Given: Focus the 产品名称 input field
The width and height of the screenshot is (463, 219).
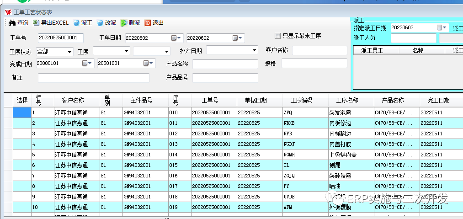Looking at the screenshot, I should point(225,64).
